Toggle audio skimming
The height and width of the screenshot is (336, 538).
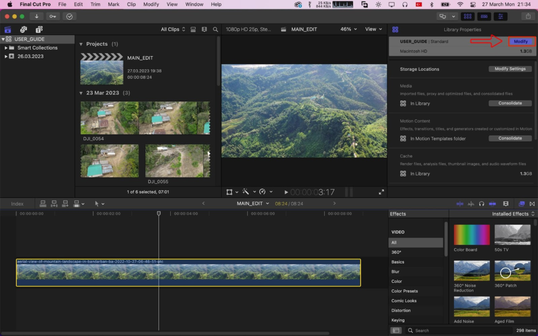471,204
